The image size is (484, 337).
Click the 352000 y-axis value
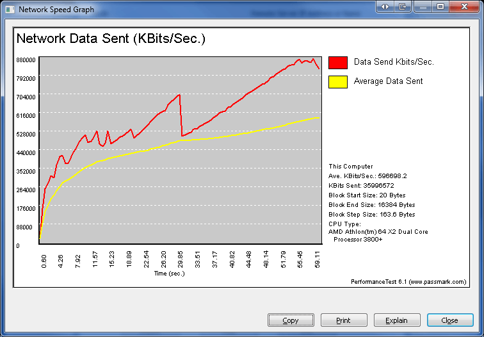click(26, 171)
